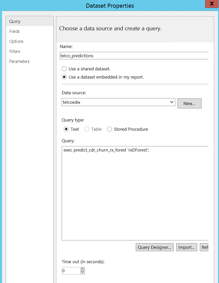Increase time out with up arrow
The width and height of the screenshot is (219, 283).
tap(82, 269)
